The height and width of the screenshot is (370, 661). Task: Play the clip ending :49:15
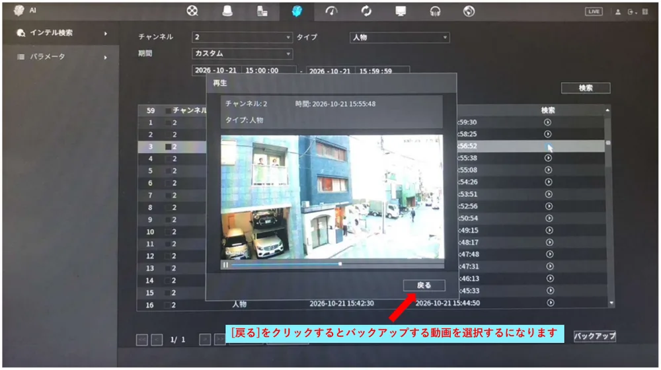[x=549, y=231]
